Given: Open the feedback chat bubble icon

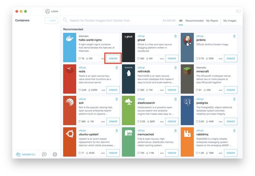Looking at the screenshot, I should (x=44, y=154).
